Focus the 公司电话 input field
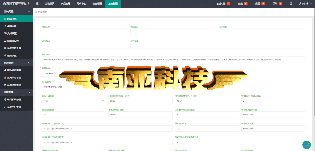Screen dimensions: 315x151 85,46
